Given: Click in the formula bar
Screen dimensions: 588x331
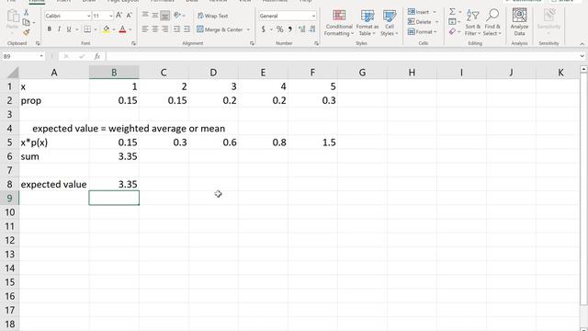Looking at the screenshot, I should (x=342, y=56).
